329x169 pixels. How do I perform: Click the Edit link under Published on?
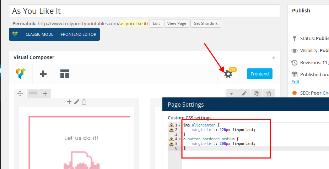(296, 81)
